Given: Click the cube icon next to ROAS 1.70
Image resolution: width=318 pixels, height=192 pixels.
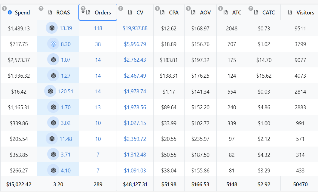Looking at the screenshot, I should [x=53, y=107].
